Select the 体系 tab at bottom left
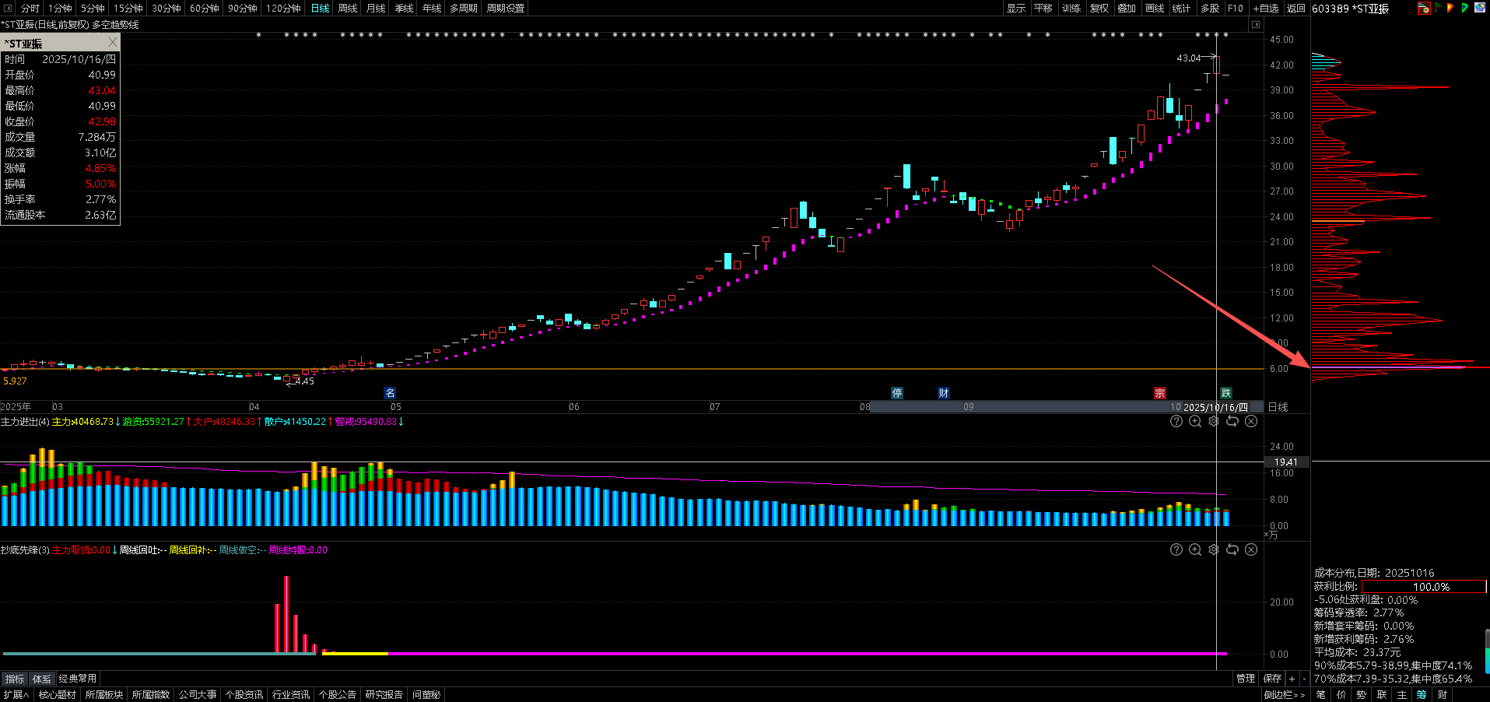The image size is (1490, 702). point(42,679)
